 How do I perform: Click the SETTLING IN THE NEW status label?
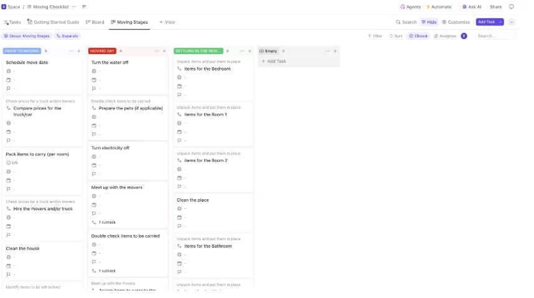click(x=198, y=51)
